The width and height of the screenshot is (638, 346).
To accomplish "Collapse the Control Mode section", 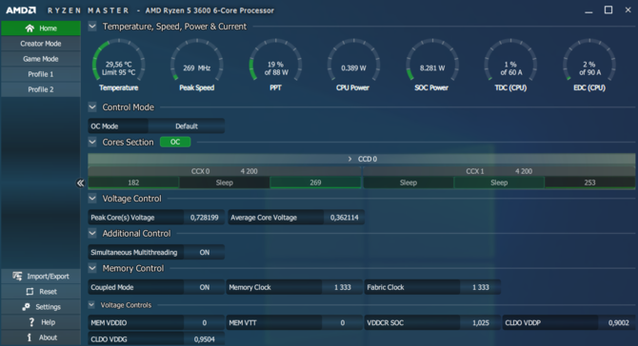I will click(92, 107).
